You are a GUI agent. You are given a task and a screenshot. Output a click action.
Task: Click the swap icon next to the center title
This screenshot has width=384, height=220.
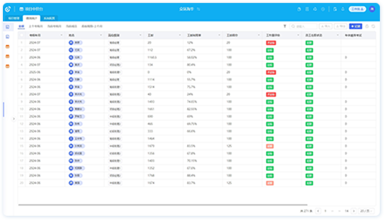[x=199, y=9]
